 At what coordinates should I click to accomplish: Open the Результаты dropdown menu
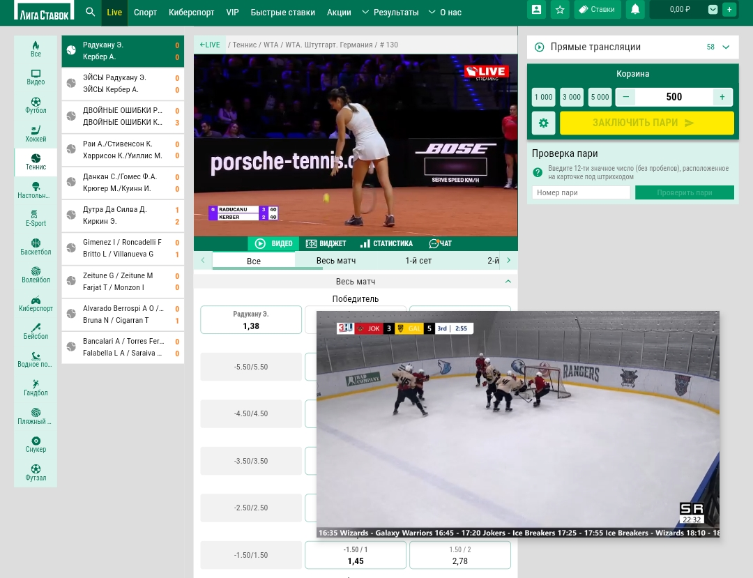390,13
